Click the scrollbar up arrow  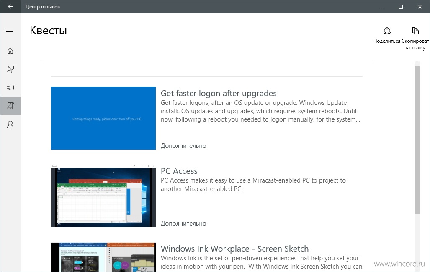tap(417, 64)
